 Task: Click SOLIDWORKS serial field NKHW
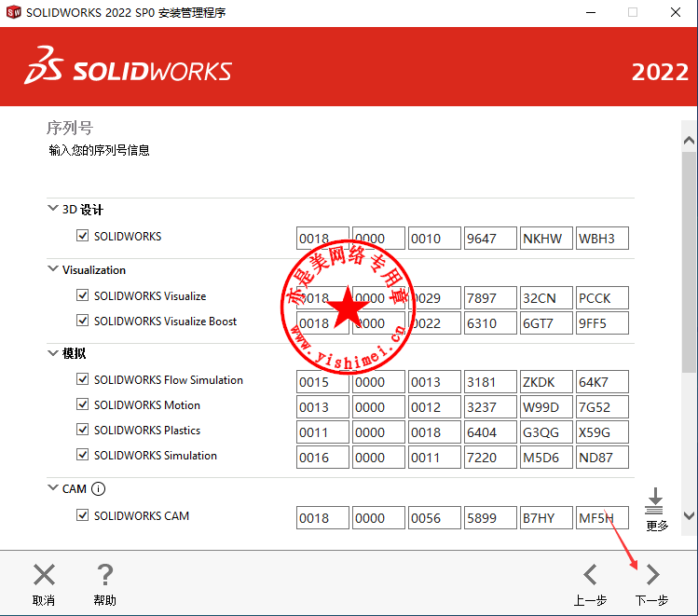click(x=546, y=239)
